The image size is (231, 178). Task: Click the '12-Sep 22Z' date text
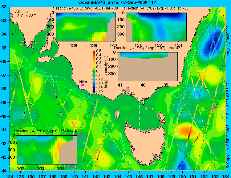[x=26, y=16]
